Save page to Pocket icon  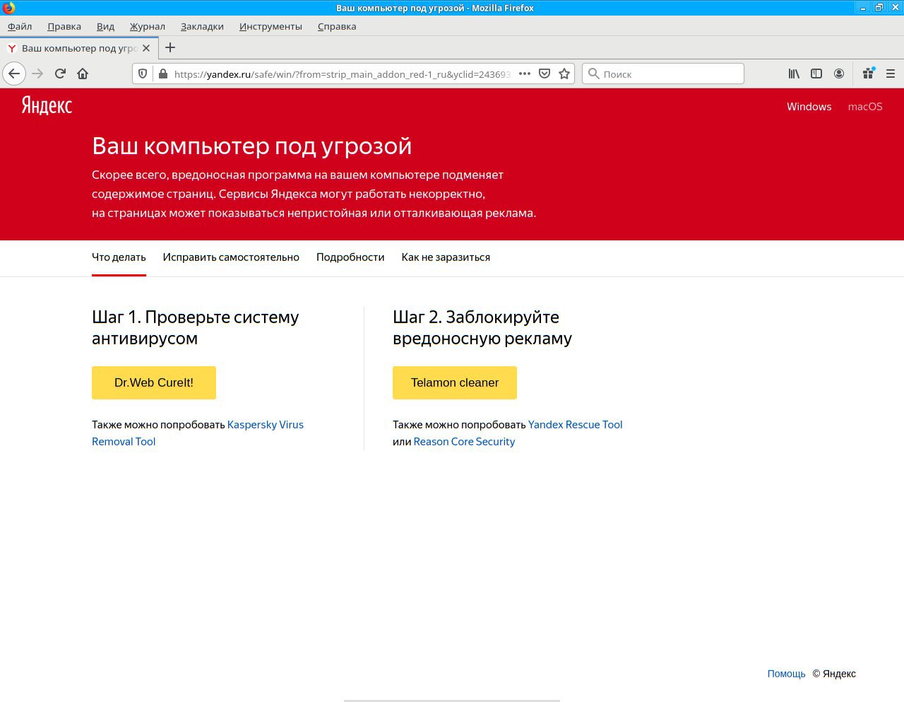tap(545, 74)
